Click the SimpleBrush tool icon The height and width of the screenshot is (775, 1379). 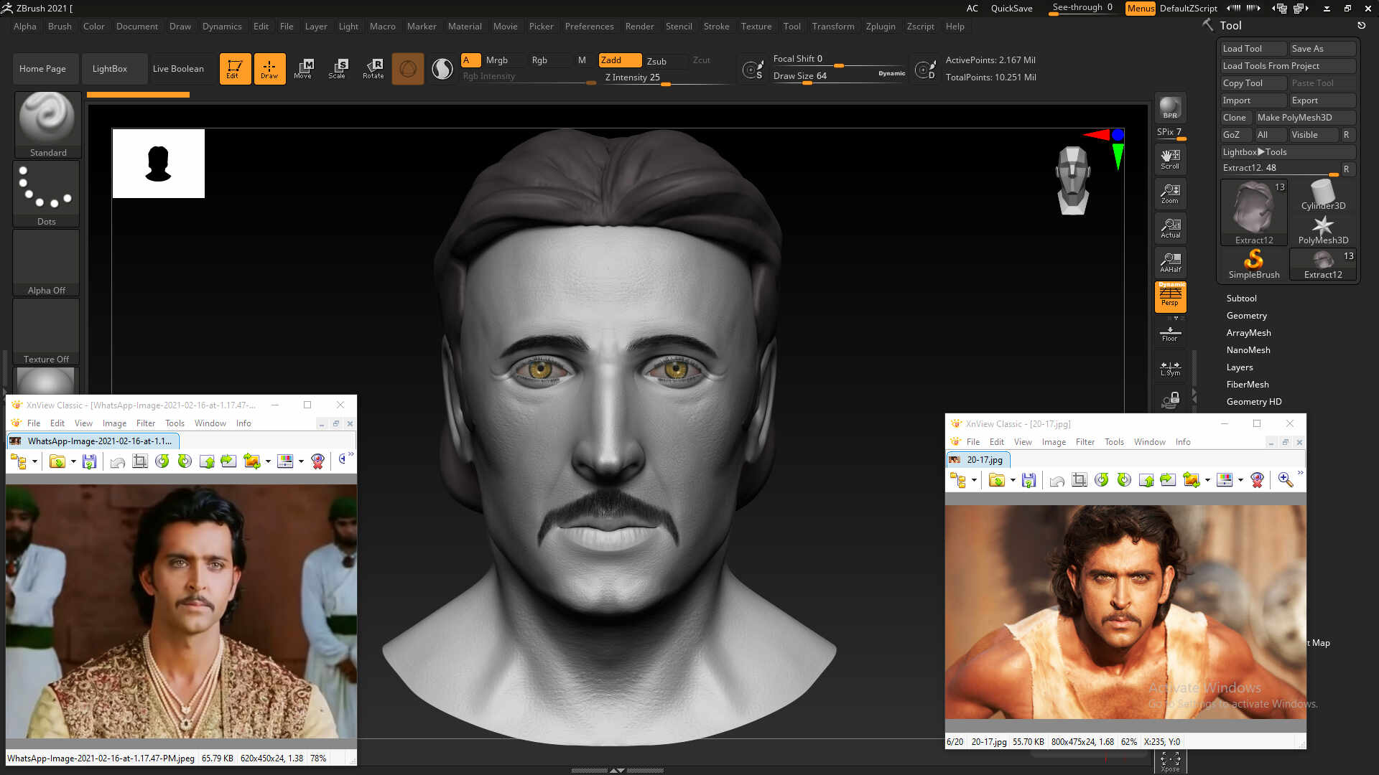[1253, 264]
